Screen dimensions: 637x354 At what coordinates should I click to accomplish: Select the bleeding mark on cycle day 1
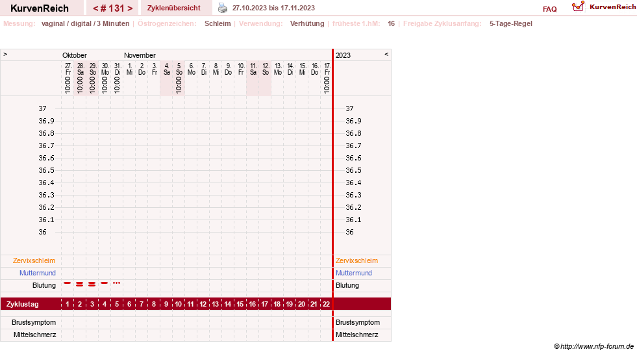pyautogui.click(x=68, y=283)
